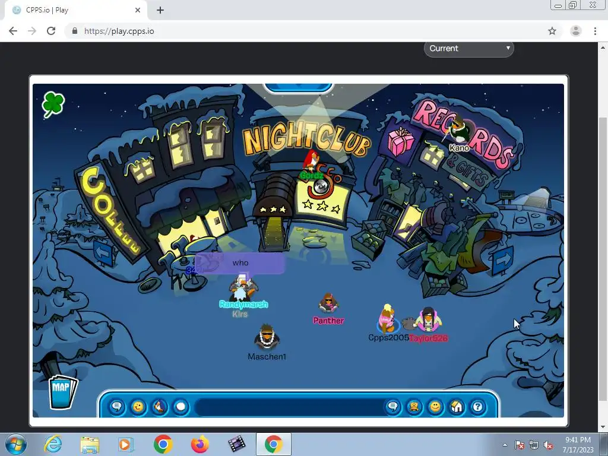Bookmark this page with the star icon
Image resolution: width=608 pixels, height=456 pixels.
pos(552,31)
